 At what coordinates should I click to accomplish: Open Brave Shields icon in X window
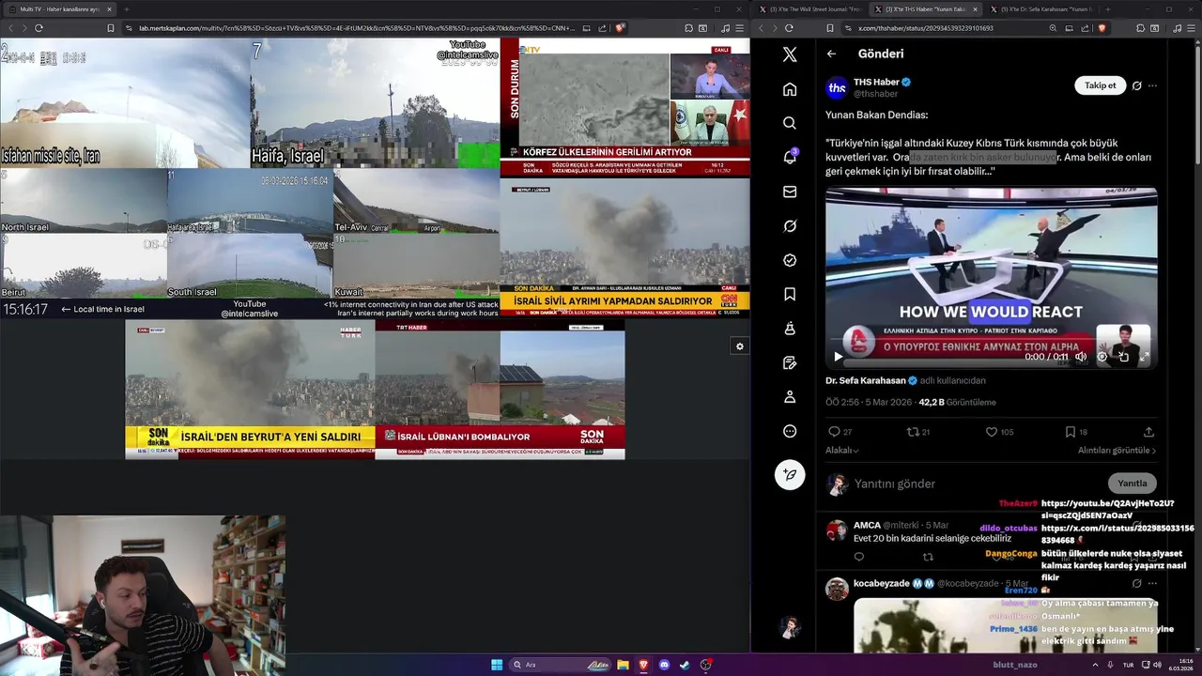(x=1102, y=28)
